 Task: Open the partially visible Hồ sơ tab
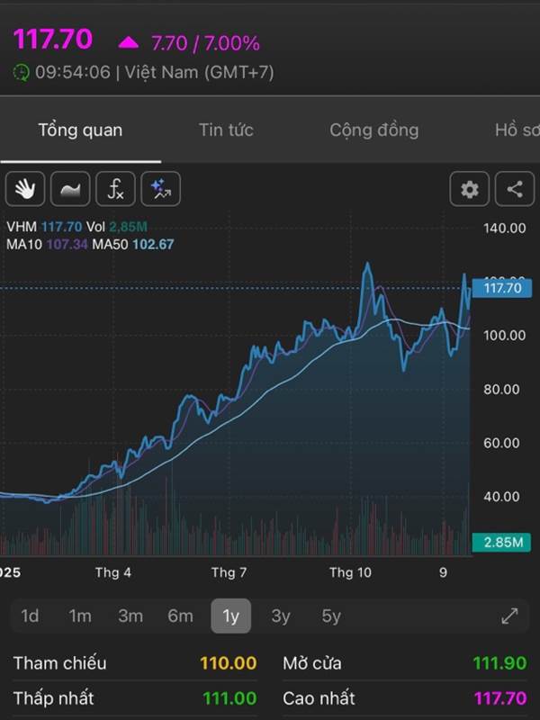pos(517,130)
